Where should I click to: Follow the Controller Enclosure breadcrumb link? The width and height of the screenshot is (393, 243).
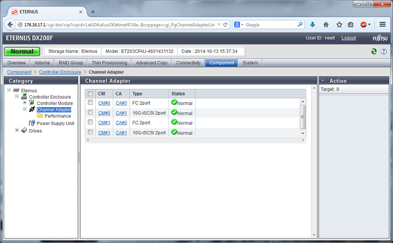coord(60,72)
